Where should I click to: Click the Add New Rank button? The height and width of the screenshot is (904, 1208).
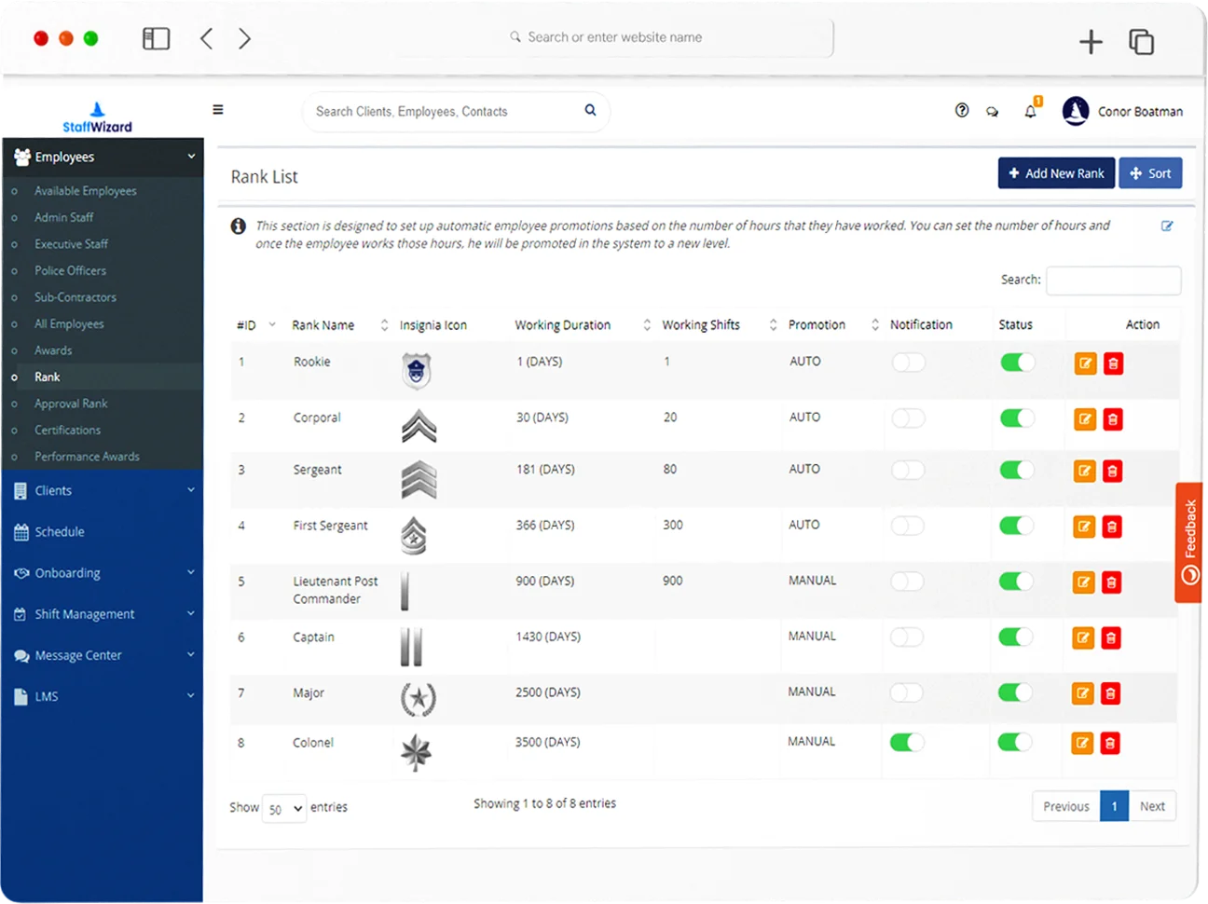coord(1056,172)
